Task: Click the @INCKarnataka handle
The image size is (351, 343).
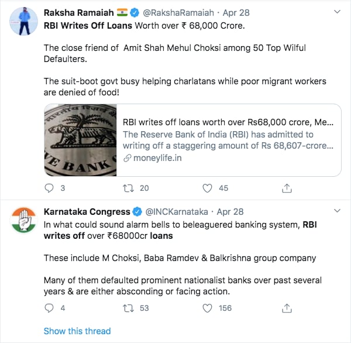Action: 177,211
